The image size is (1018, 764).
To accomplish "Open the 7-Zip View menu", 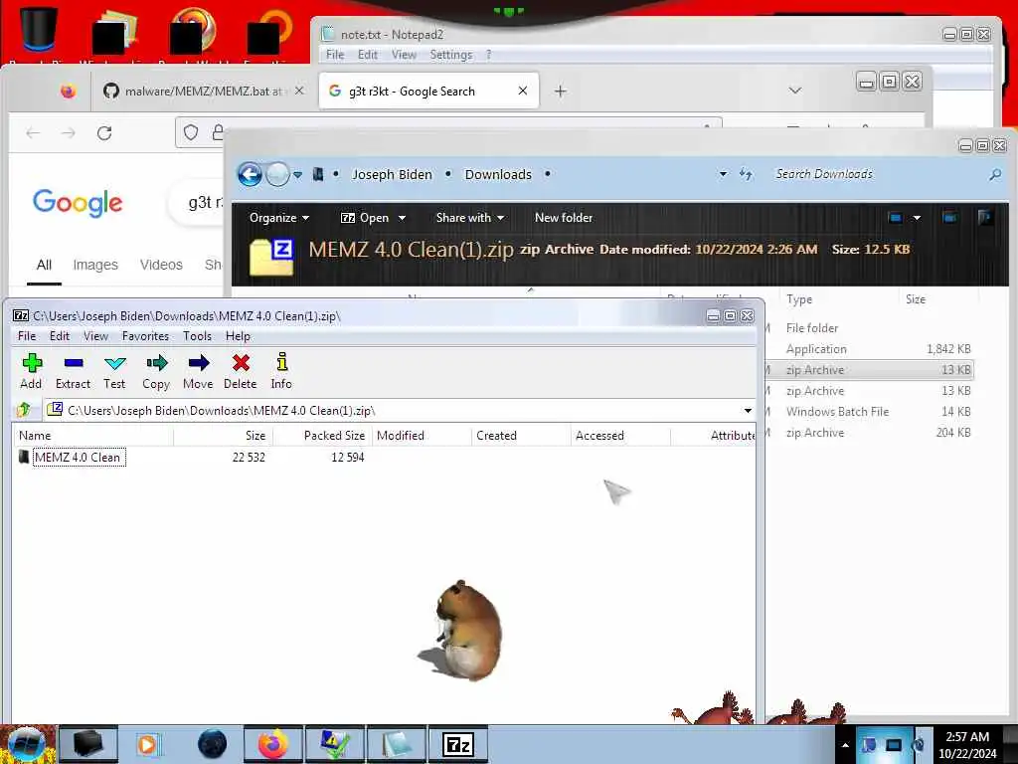I will 95,336.
